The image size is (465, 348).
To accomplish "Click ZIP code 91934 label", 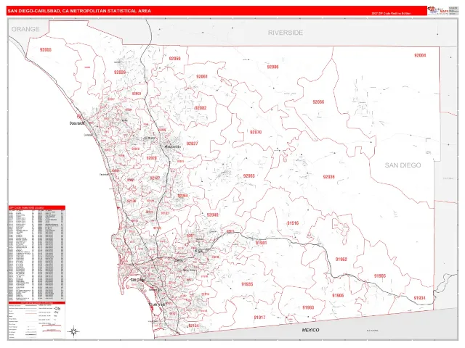I will pos(419,298).
